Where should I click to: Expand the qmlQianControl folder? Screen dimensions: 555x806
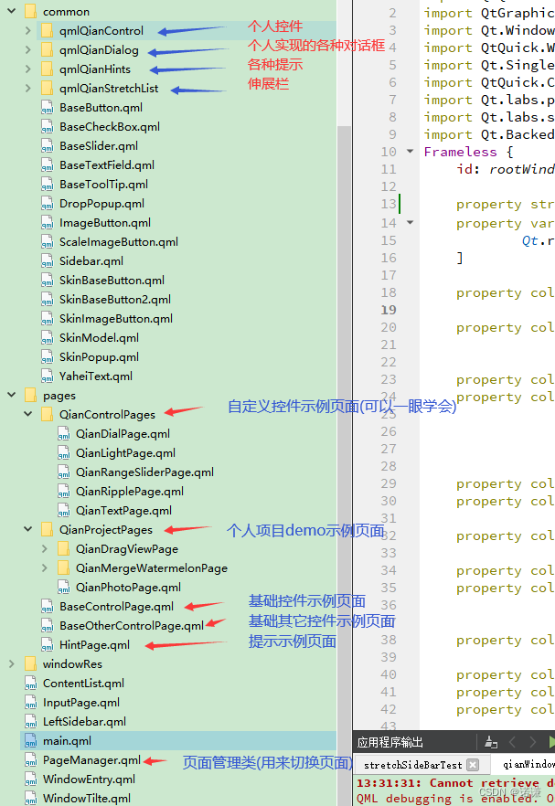coord(27,31)
